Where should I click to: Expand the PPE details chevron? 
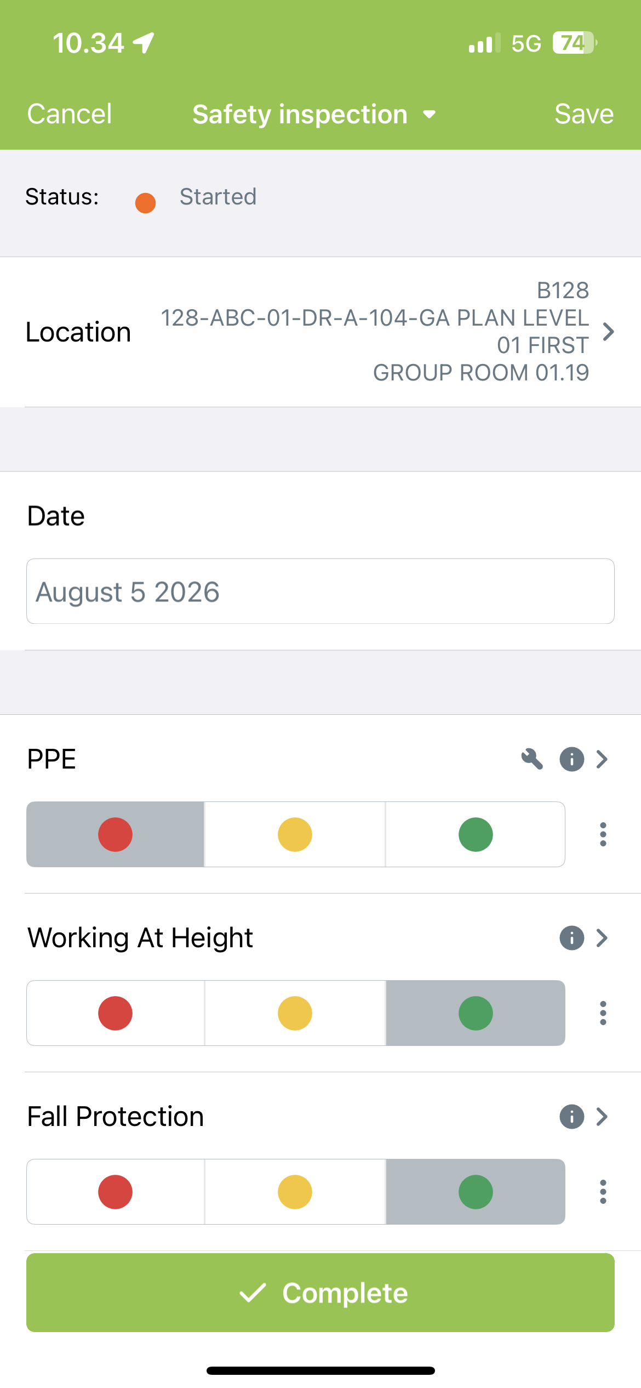click(602, 759)
